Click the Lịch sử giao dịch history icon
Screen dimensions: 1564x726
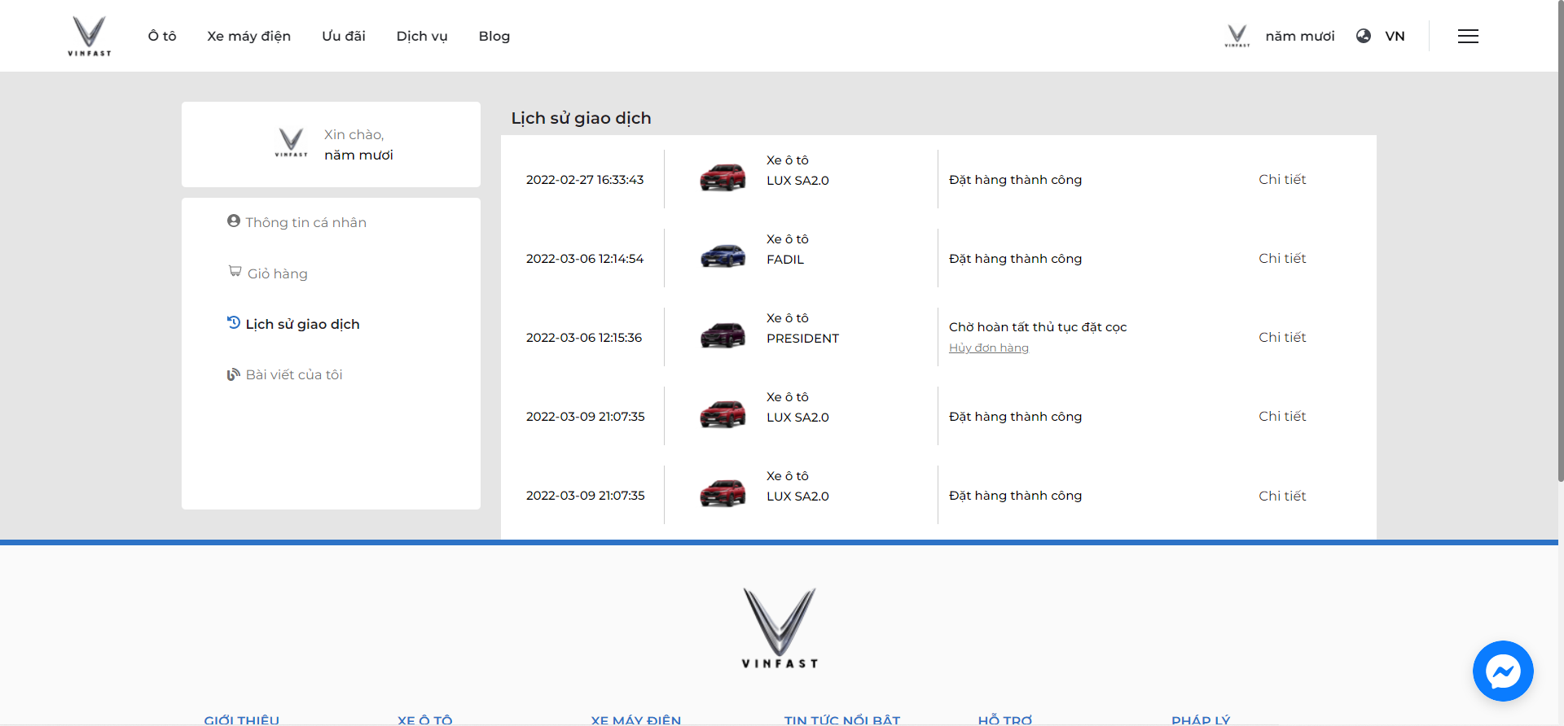point(234,322)
